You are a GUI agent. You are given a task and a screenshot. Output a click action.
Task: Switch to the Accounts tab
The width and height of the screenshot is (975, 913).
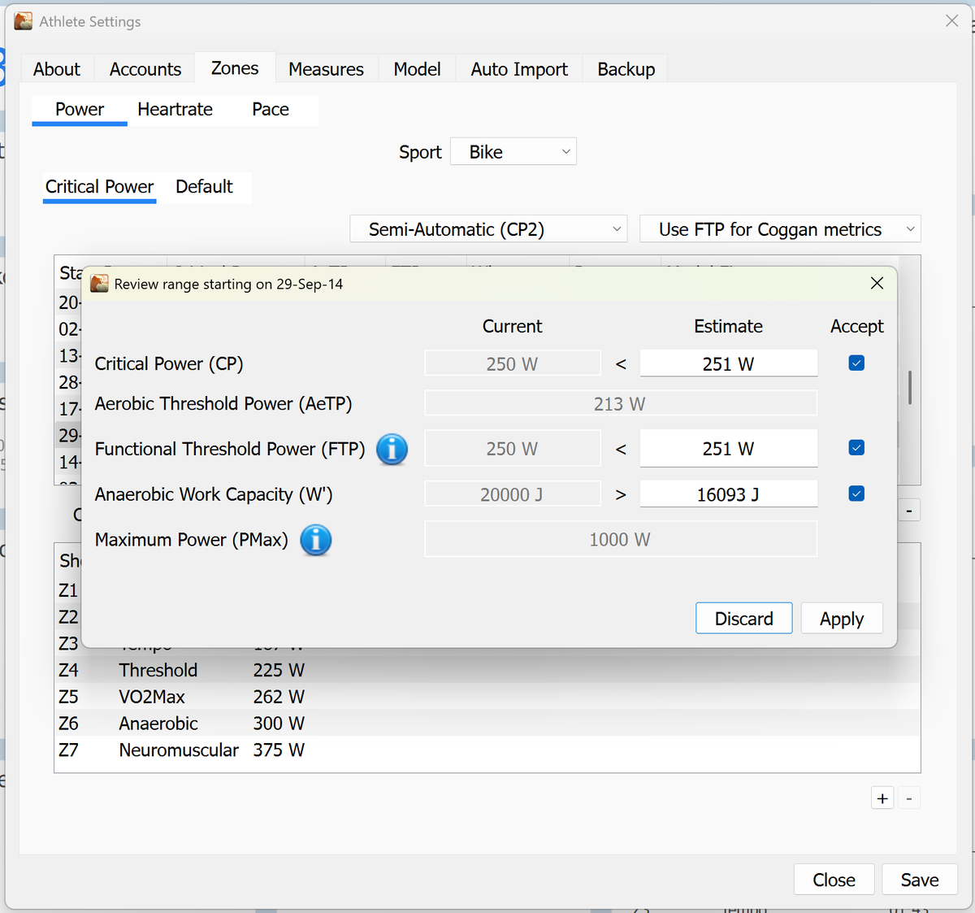pyautogui.click(x=145, y=69)
